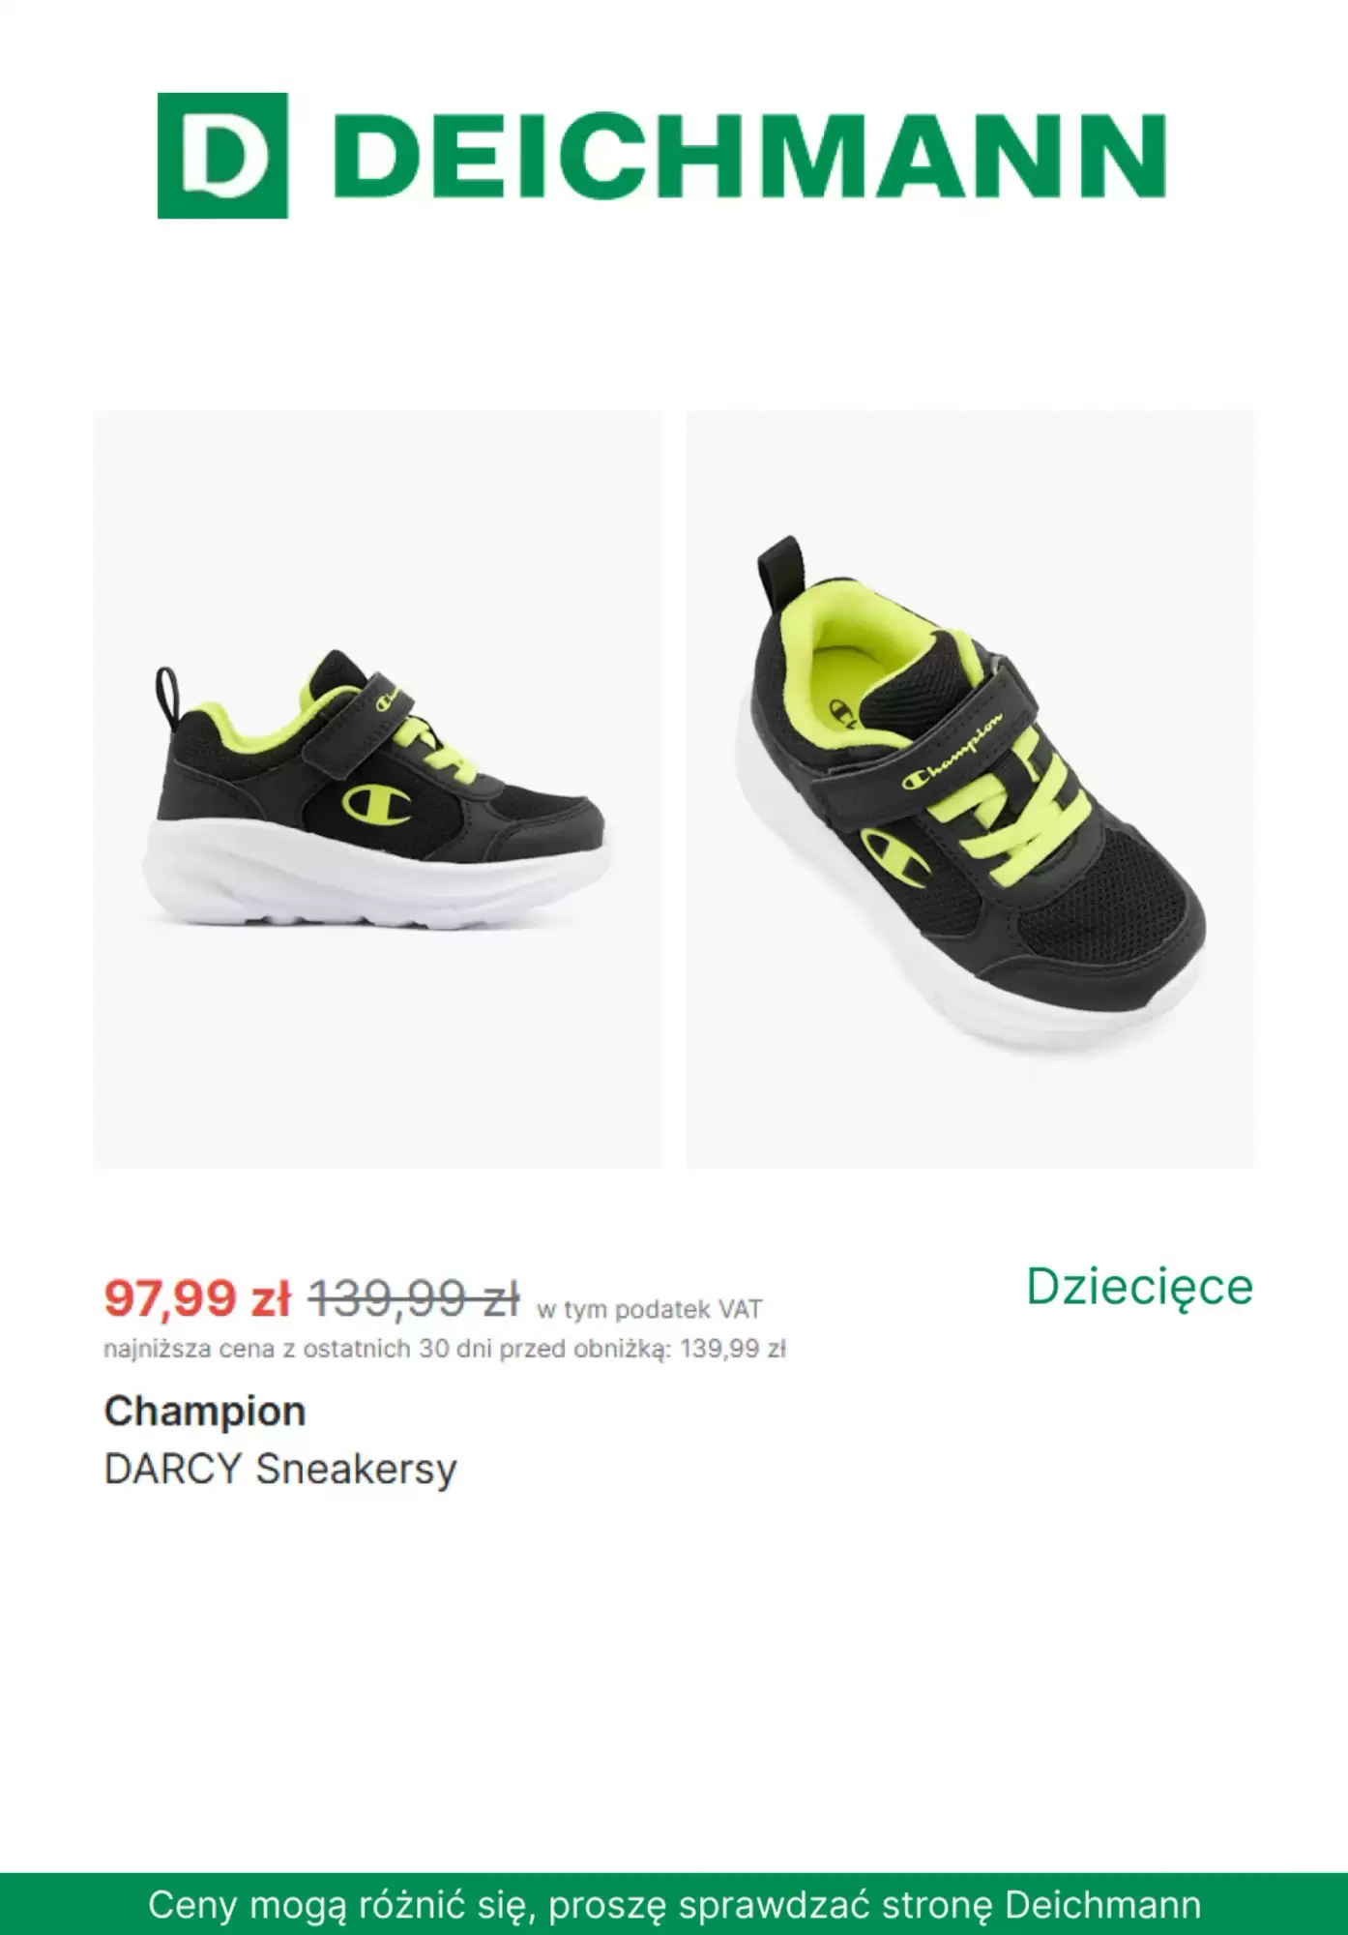Click the green Deichmann D logo icon
The image size is (1348, 1935).
222,156
